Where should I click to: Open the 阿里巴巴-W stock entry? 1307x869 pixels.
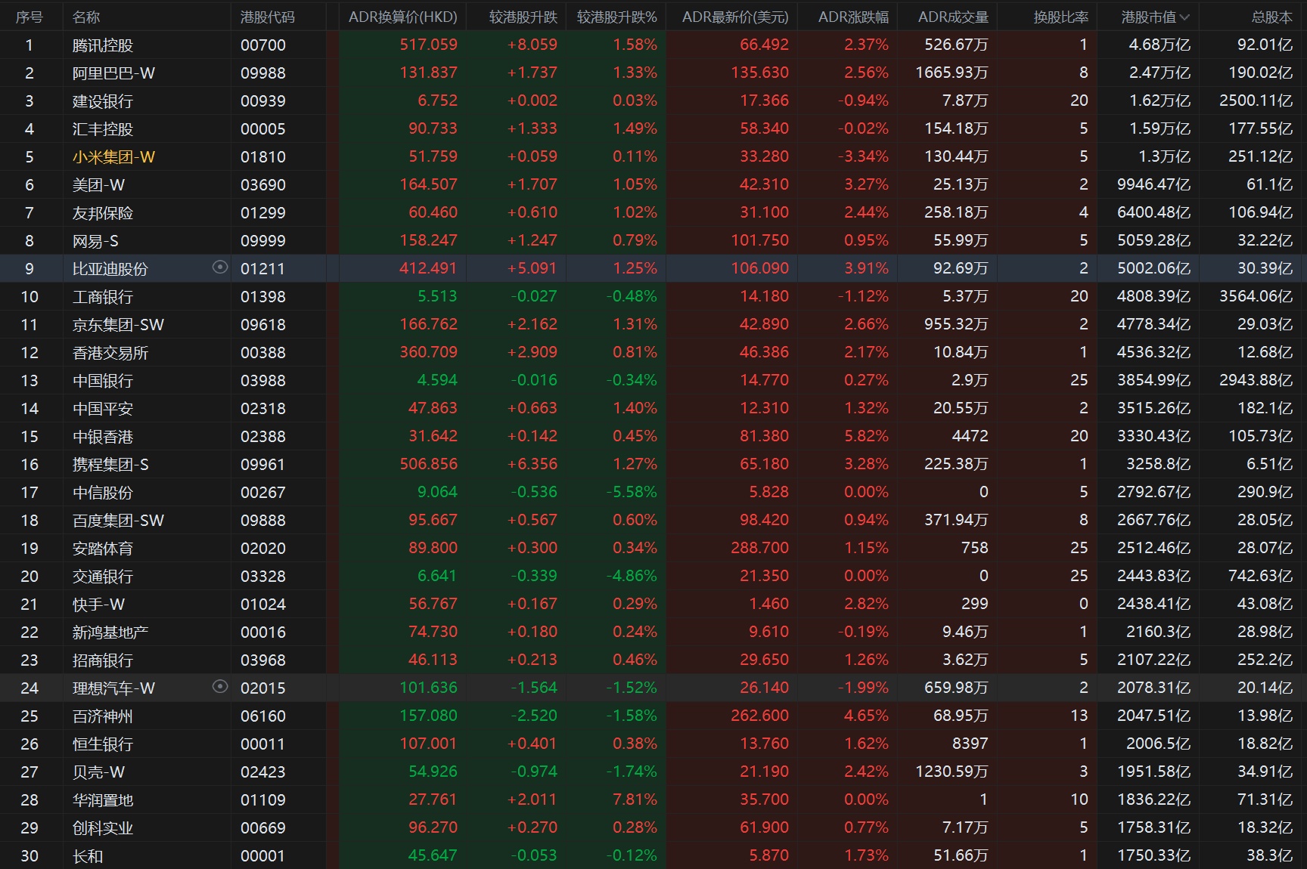pyautogui.click(x=113, y=73)
